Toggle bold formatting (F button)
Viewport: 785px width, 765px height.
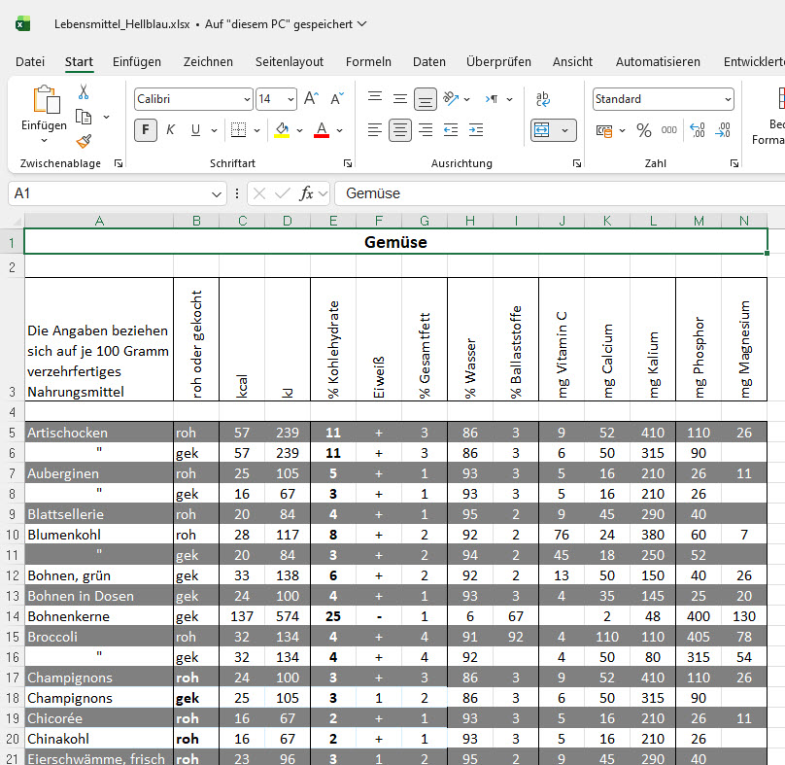(146, 130)
